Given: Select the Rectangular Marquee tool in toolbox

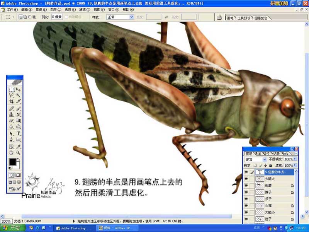Looking at the screenshot, I should point(12,90).
